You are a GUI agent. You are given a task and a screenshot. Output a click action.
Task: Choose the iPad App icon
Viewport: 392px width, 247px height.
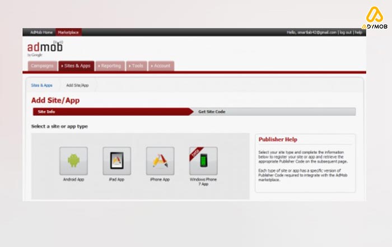point(116,161)
